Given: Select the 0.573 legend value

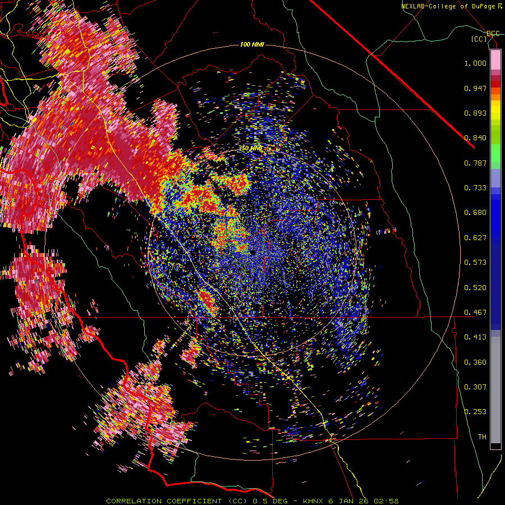Looking at the screenshot, I should pyautogui.click(x=475, y=262).
